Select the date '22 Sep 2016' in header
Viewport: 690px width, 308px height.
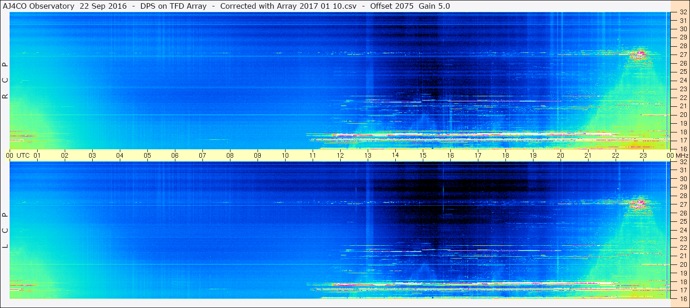click(103, 6)
